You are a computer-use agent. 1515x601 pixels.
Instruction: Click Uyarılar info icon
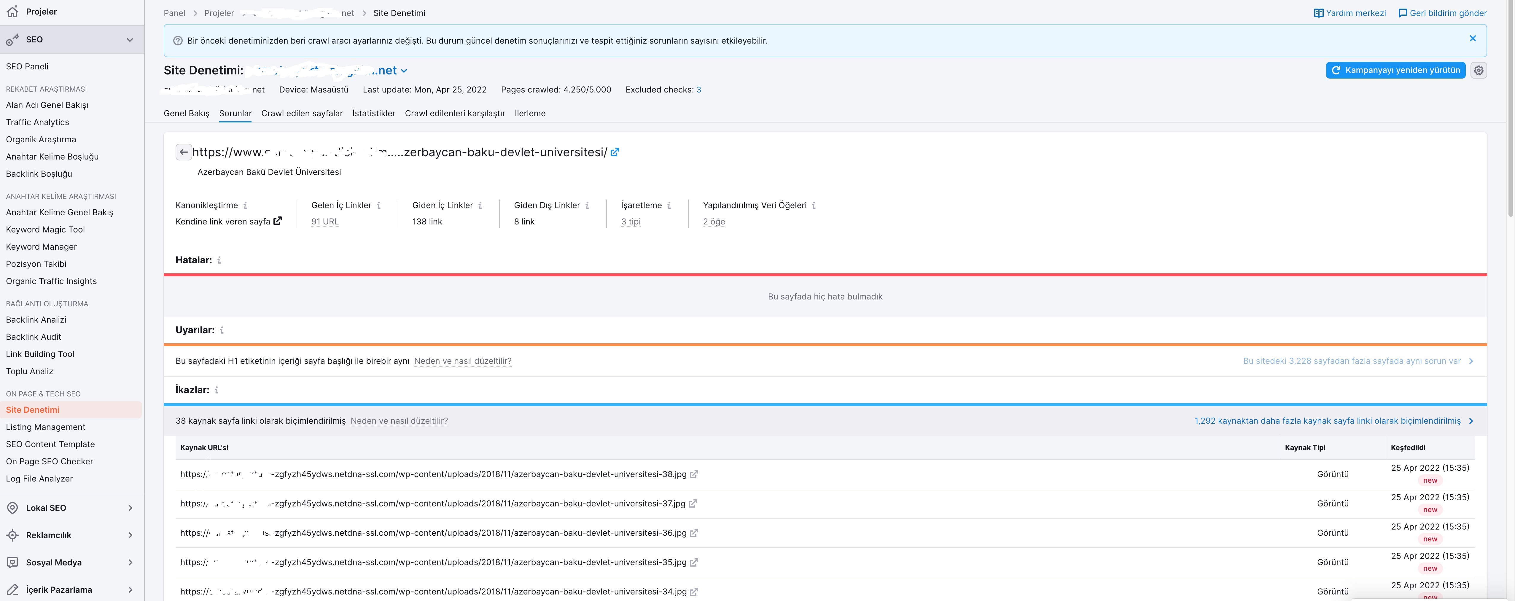222,330
